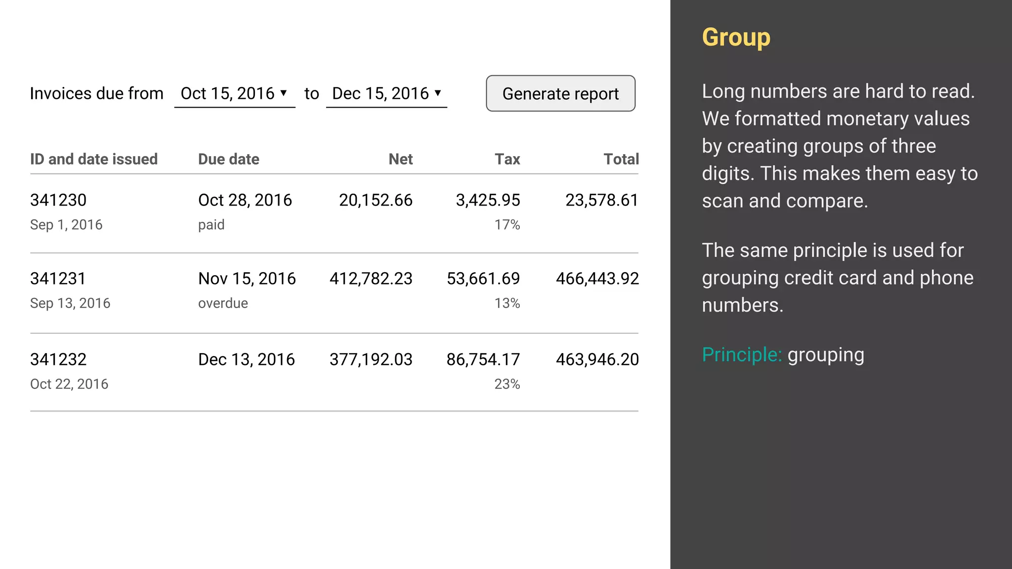Select invoice ID 341232
The image size is (1012, 569).
coord(58,359)
